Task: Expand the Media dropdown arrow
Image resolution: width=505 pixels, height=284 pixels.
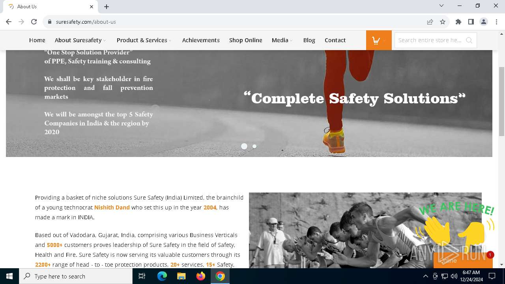Action: tap(291, 41)
